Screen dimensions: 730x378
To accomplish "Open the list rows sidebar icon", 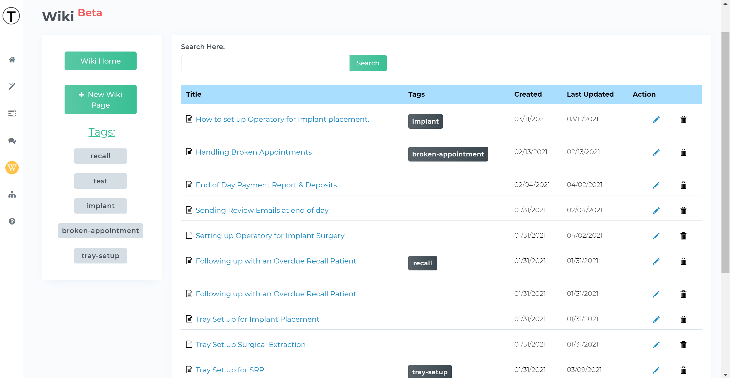I will pos(12,113).
